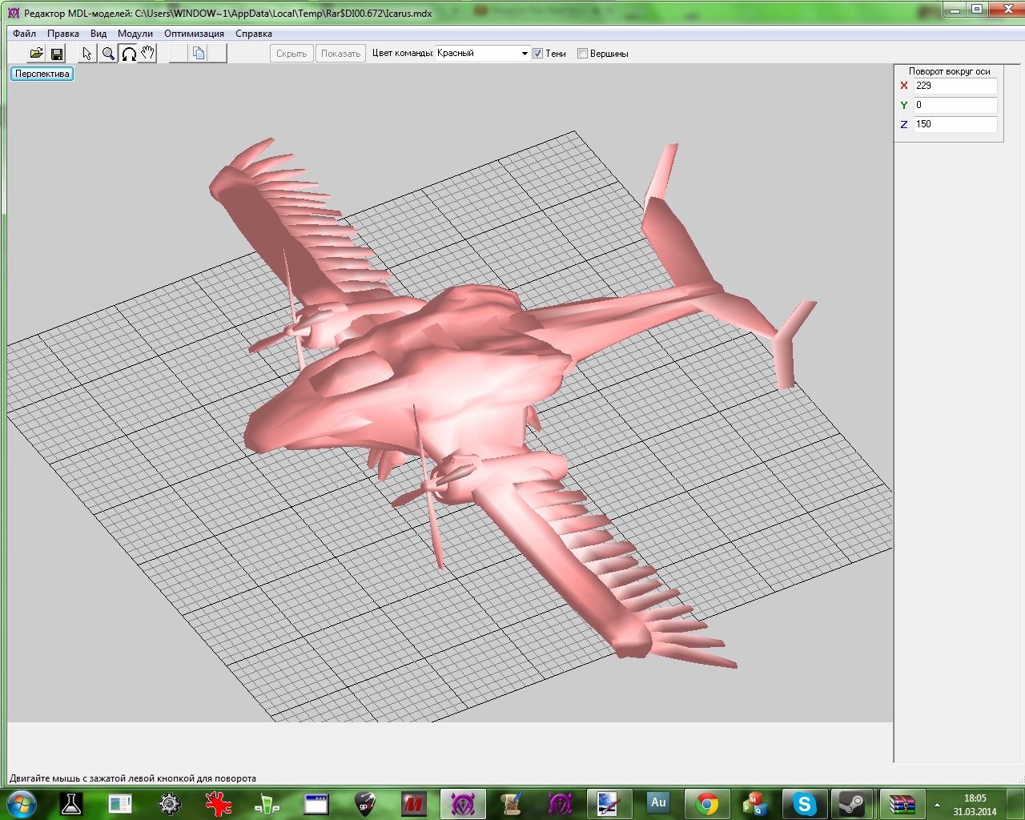Viewport: 1025px width, 820px height.
Task: Select the magnifier zoom tool
Action: point(108,54)
